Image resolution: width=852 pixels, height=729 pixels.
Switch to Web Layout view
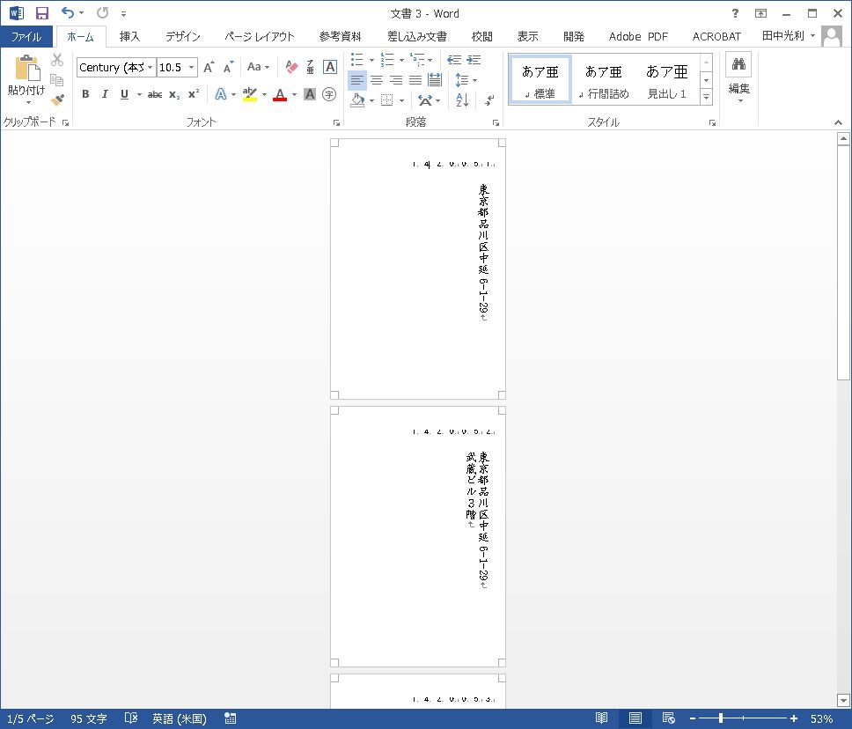click(668, 718)
